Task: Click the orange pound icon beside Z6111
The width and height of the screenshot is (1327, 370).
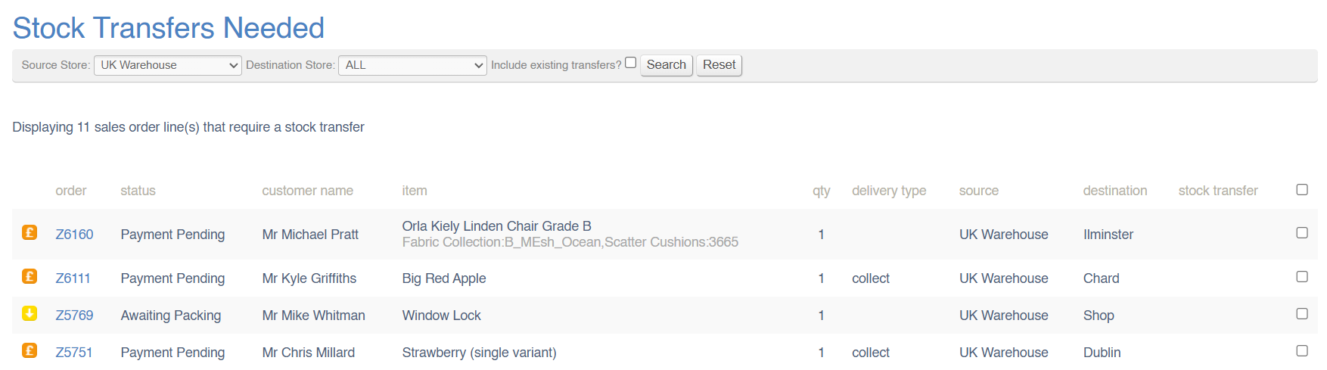Action: coord(30,277)
